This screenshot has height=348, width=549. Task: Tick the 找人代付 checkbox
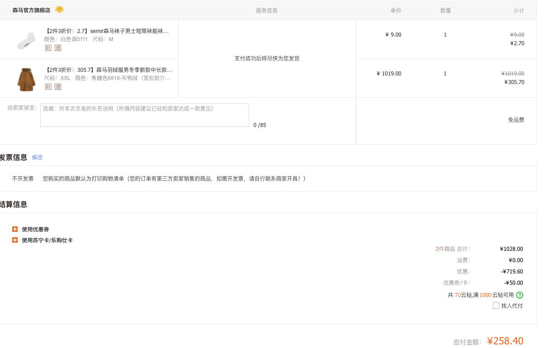click(496, 306)
